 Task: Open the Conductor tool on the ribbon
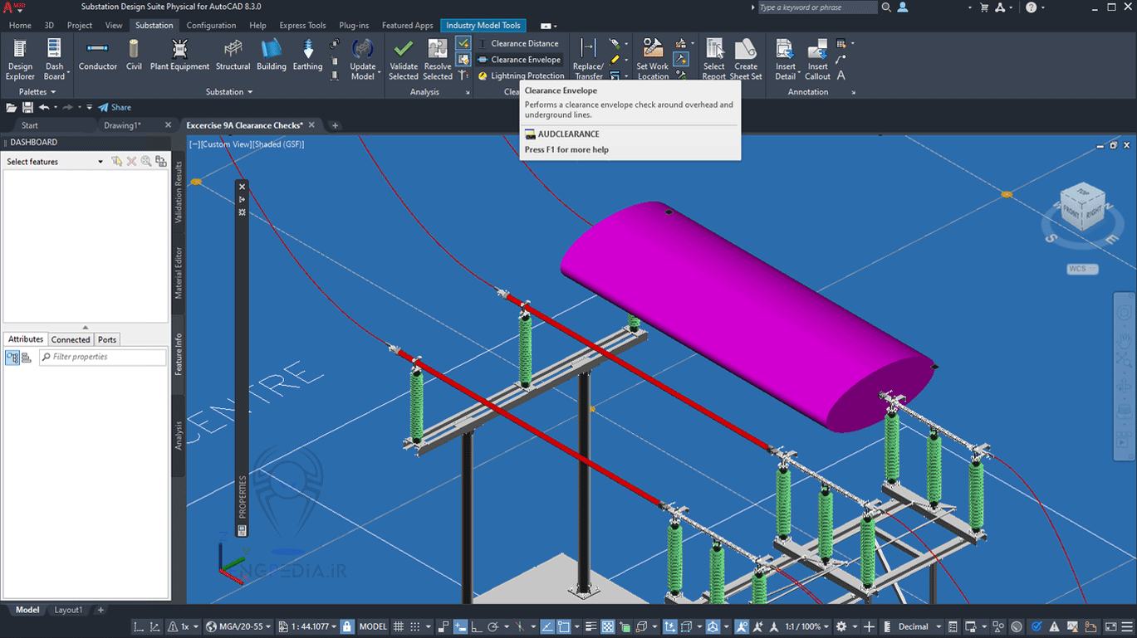click(x=97, y=56)
